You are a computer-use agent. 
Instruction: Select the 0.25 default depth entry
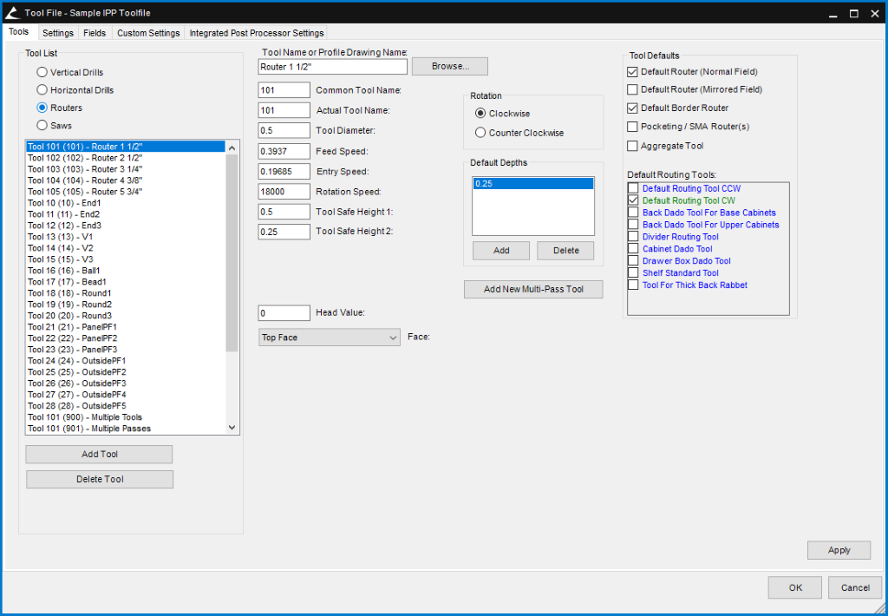tap(532, 184)
